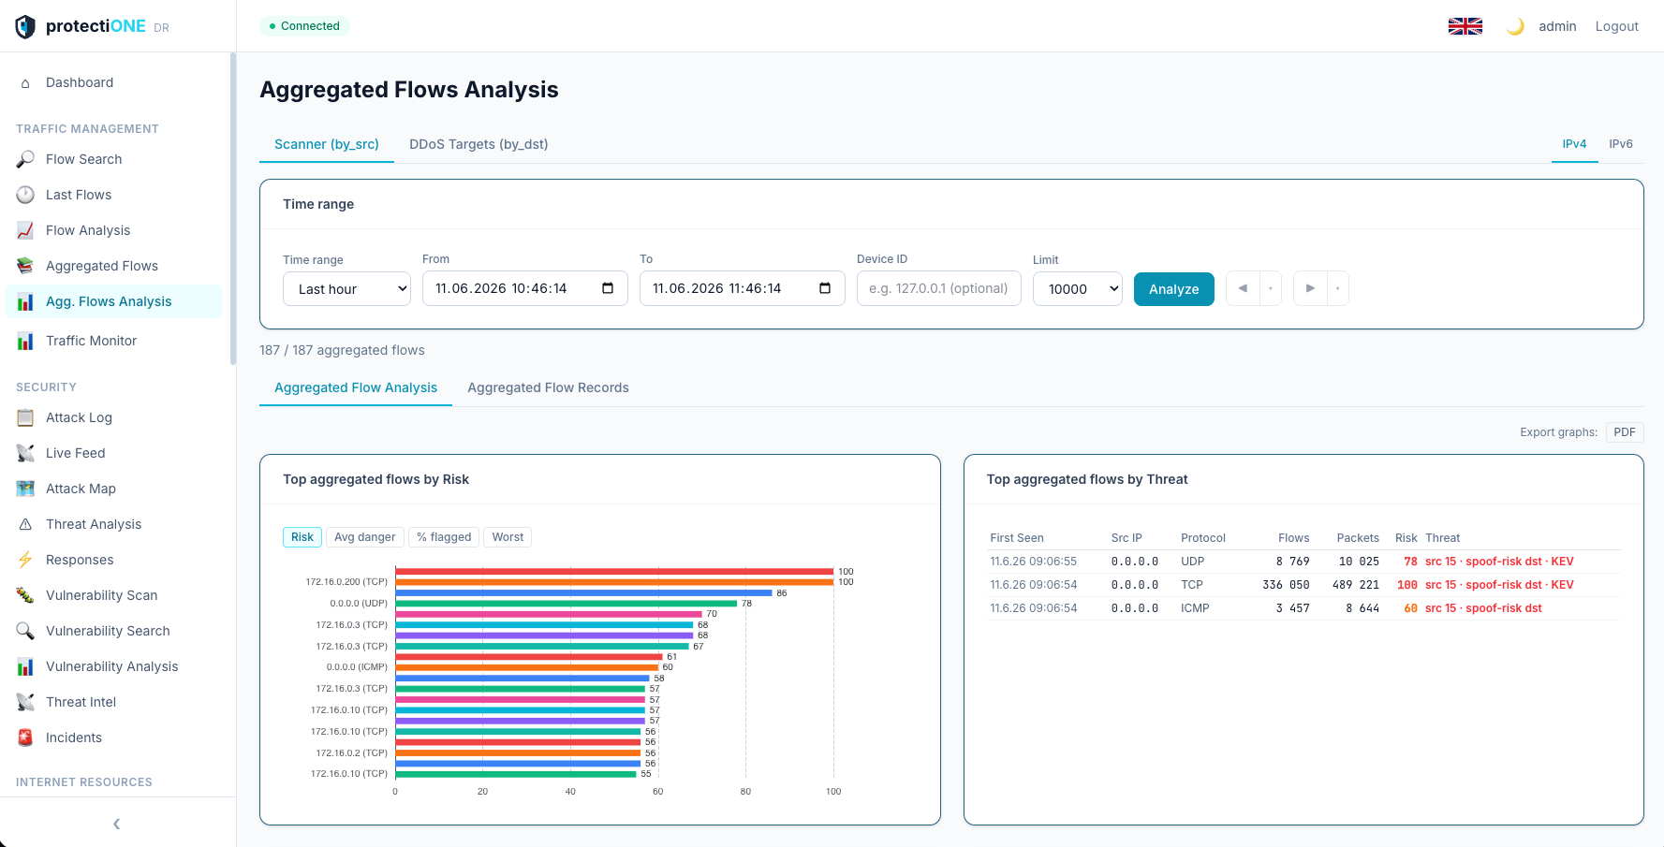Viewport: 1664px width, 847px height.
Task: Select Worst chart metric
Action: pos(508,537)
